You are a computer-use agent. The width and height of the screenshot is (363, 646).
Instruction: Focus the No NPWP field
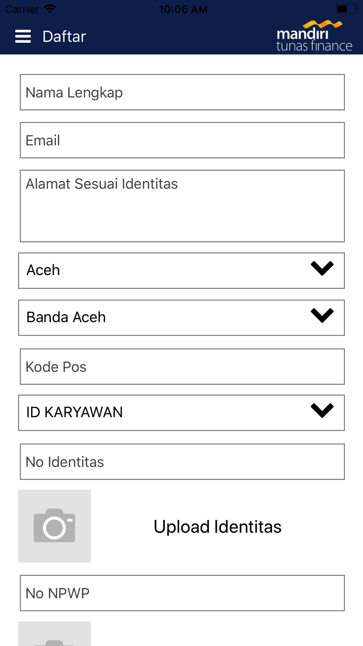click(182, 593)
